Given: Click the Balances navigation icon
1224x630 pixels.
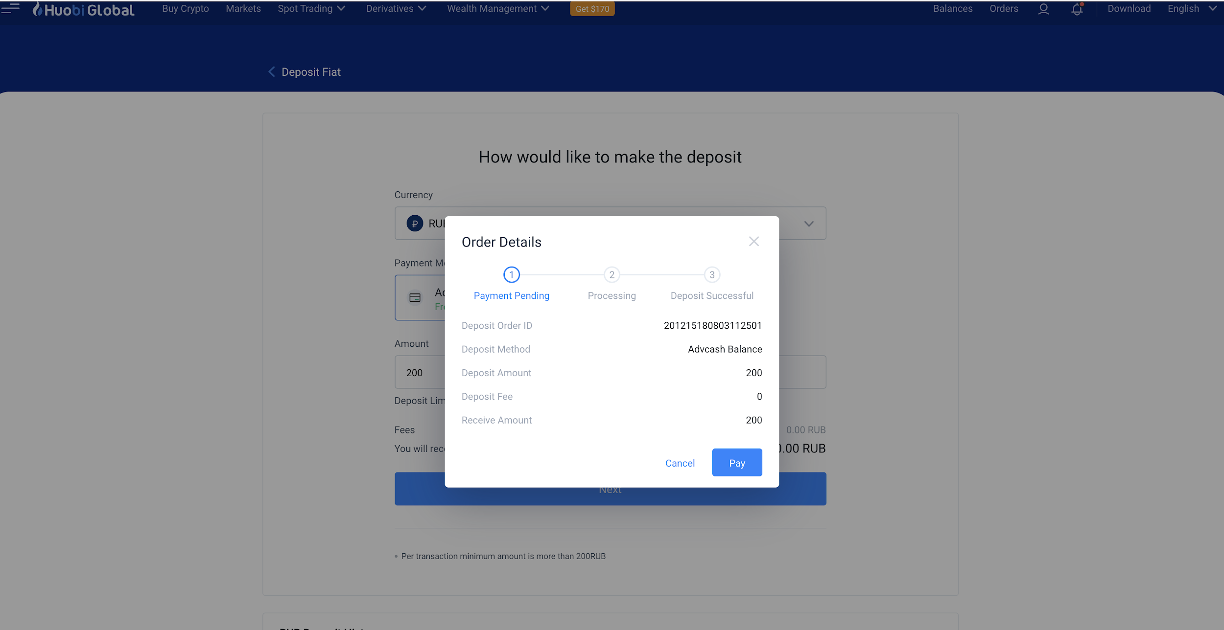Looking at the screenshot, I should coord(952,9).
